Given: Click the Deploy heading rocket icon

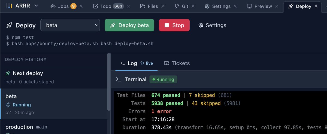Looking at the screenshot, I should 9,25.
